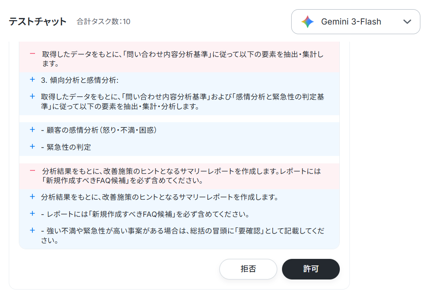Click the Gemini sparkle logo icon

307,22
